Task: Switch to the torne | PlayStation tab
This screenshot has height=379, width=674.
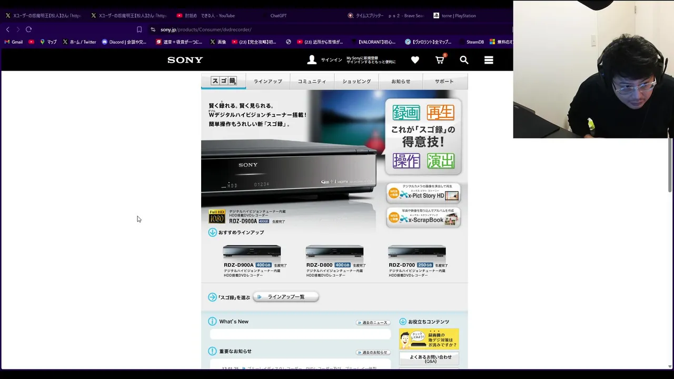Action: click(455, 16)
